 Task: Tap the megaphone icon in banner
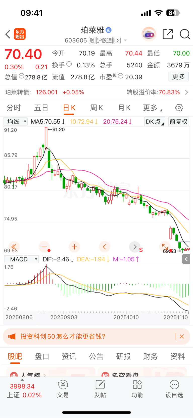tap(12, 336)
